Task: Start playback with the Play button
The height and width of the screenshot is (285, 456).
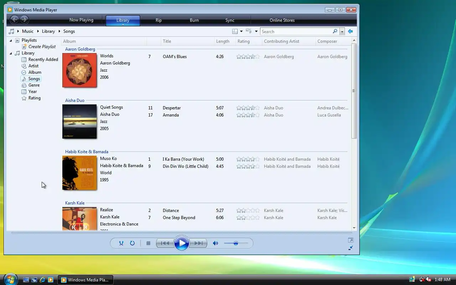Action: 182,243
